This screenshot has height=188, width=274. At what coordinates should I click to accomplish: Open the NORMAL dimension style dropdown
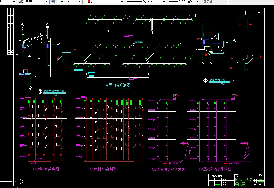47,2
